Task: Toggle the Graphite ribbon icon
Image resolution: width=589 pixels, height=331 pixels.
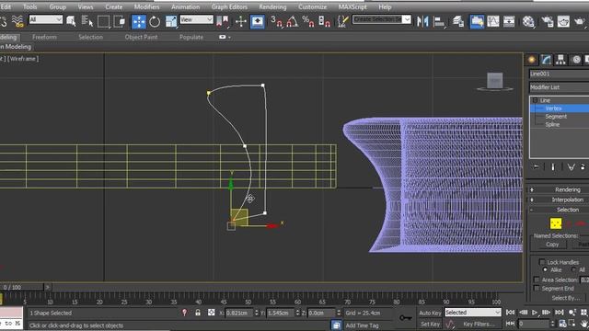Action: click(x=477, y=21)
